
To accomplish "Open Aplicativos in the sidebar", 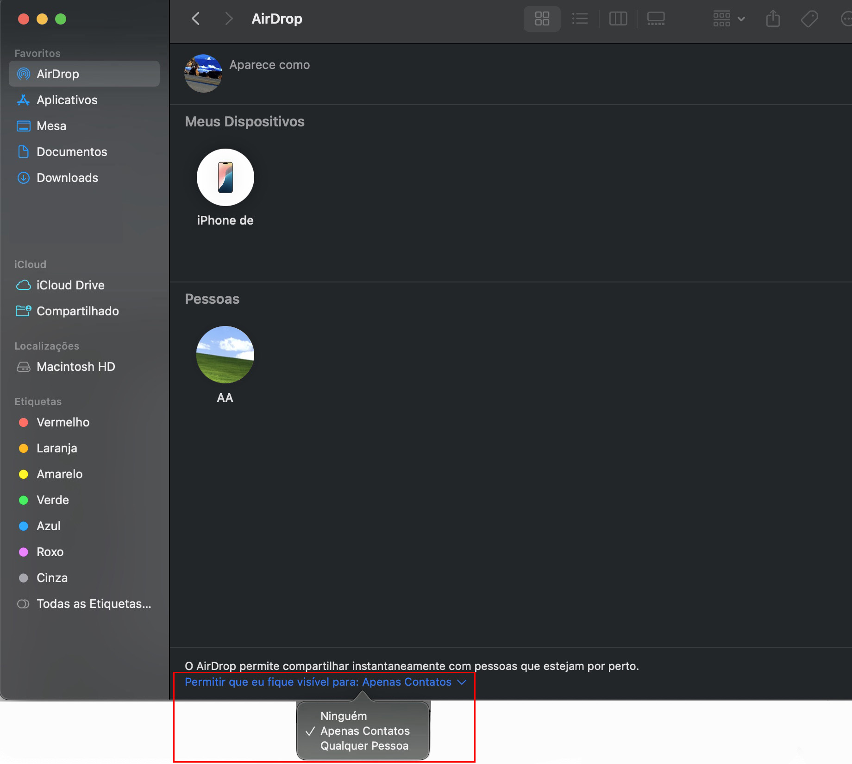I will [67, 100].
